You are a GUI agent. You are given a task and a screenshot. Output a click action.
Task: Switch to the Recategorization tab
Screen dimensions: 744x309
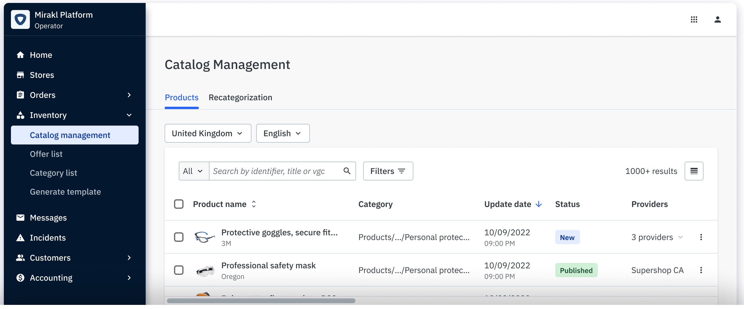(241, 97)
